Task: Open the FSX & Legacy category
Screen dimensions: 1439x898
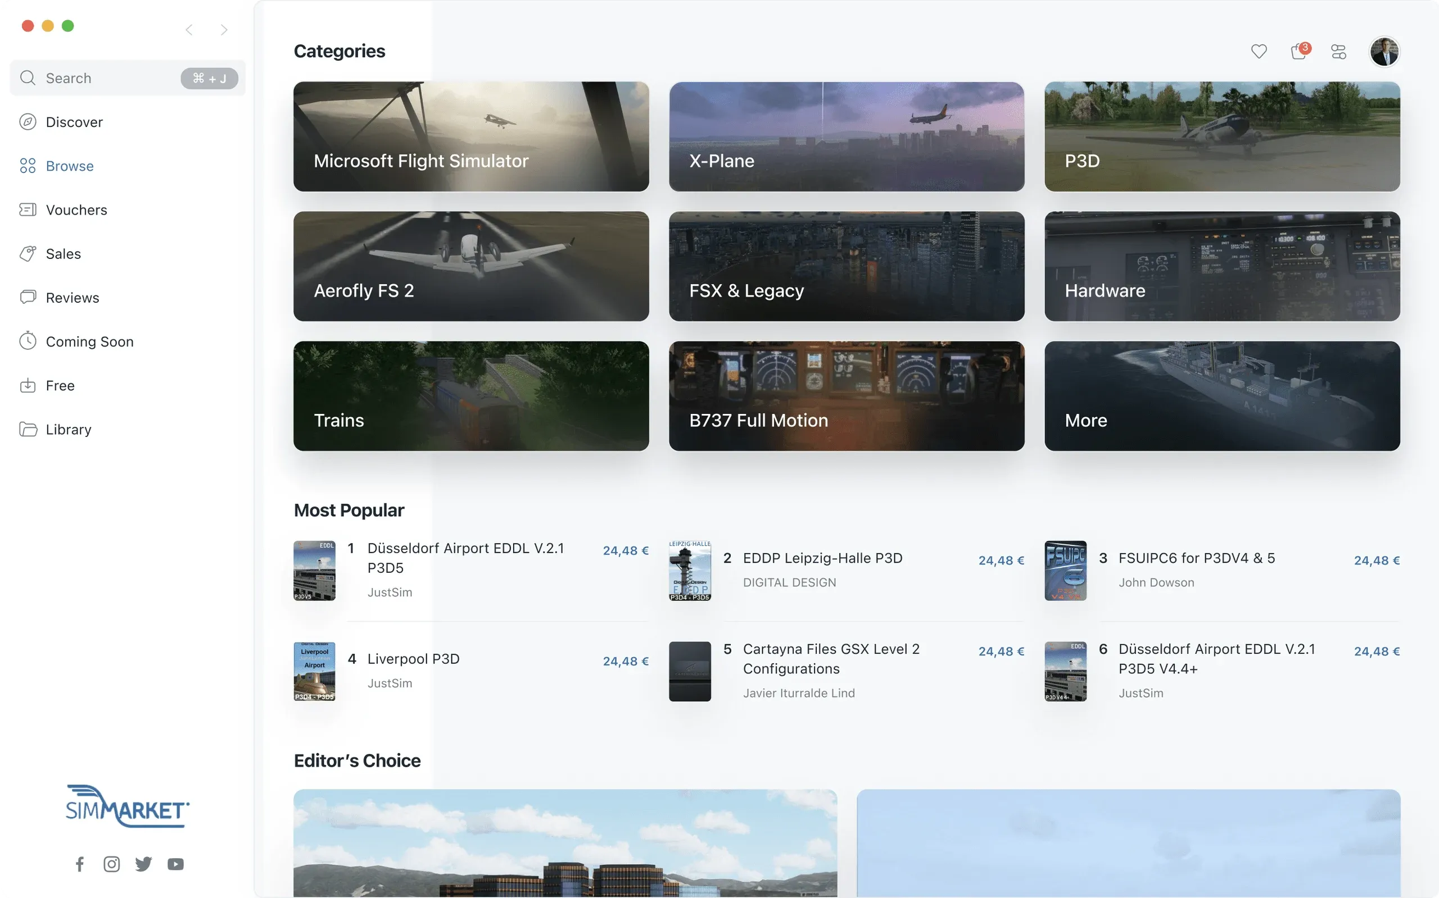Action: point(847,266)
